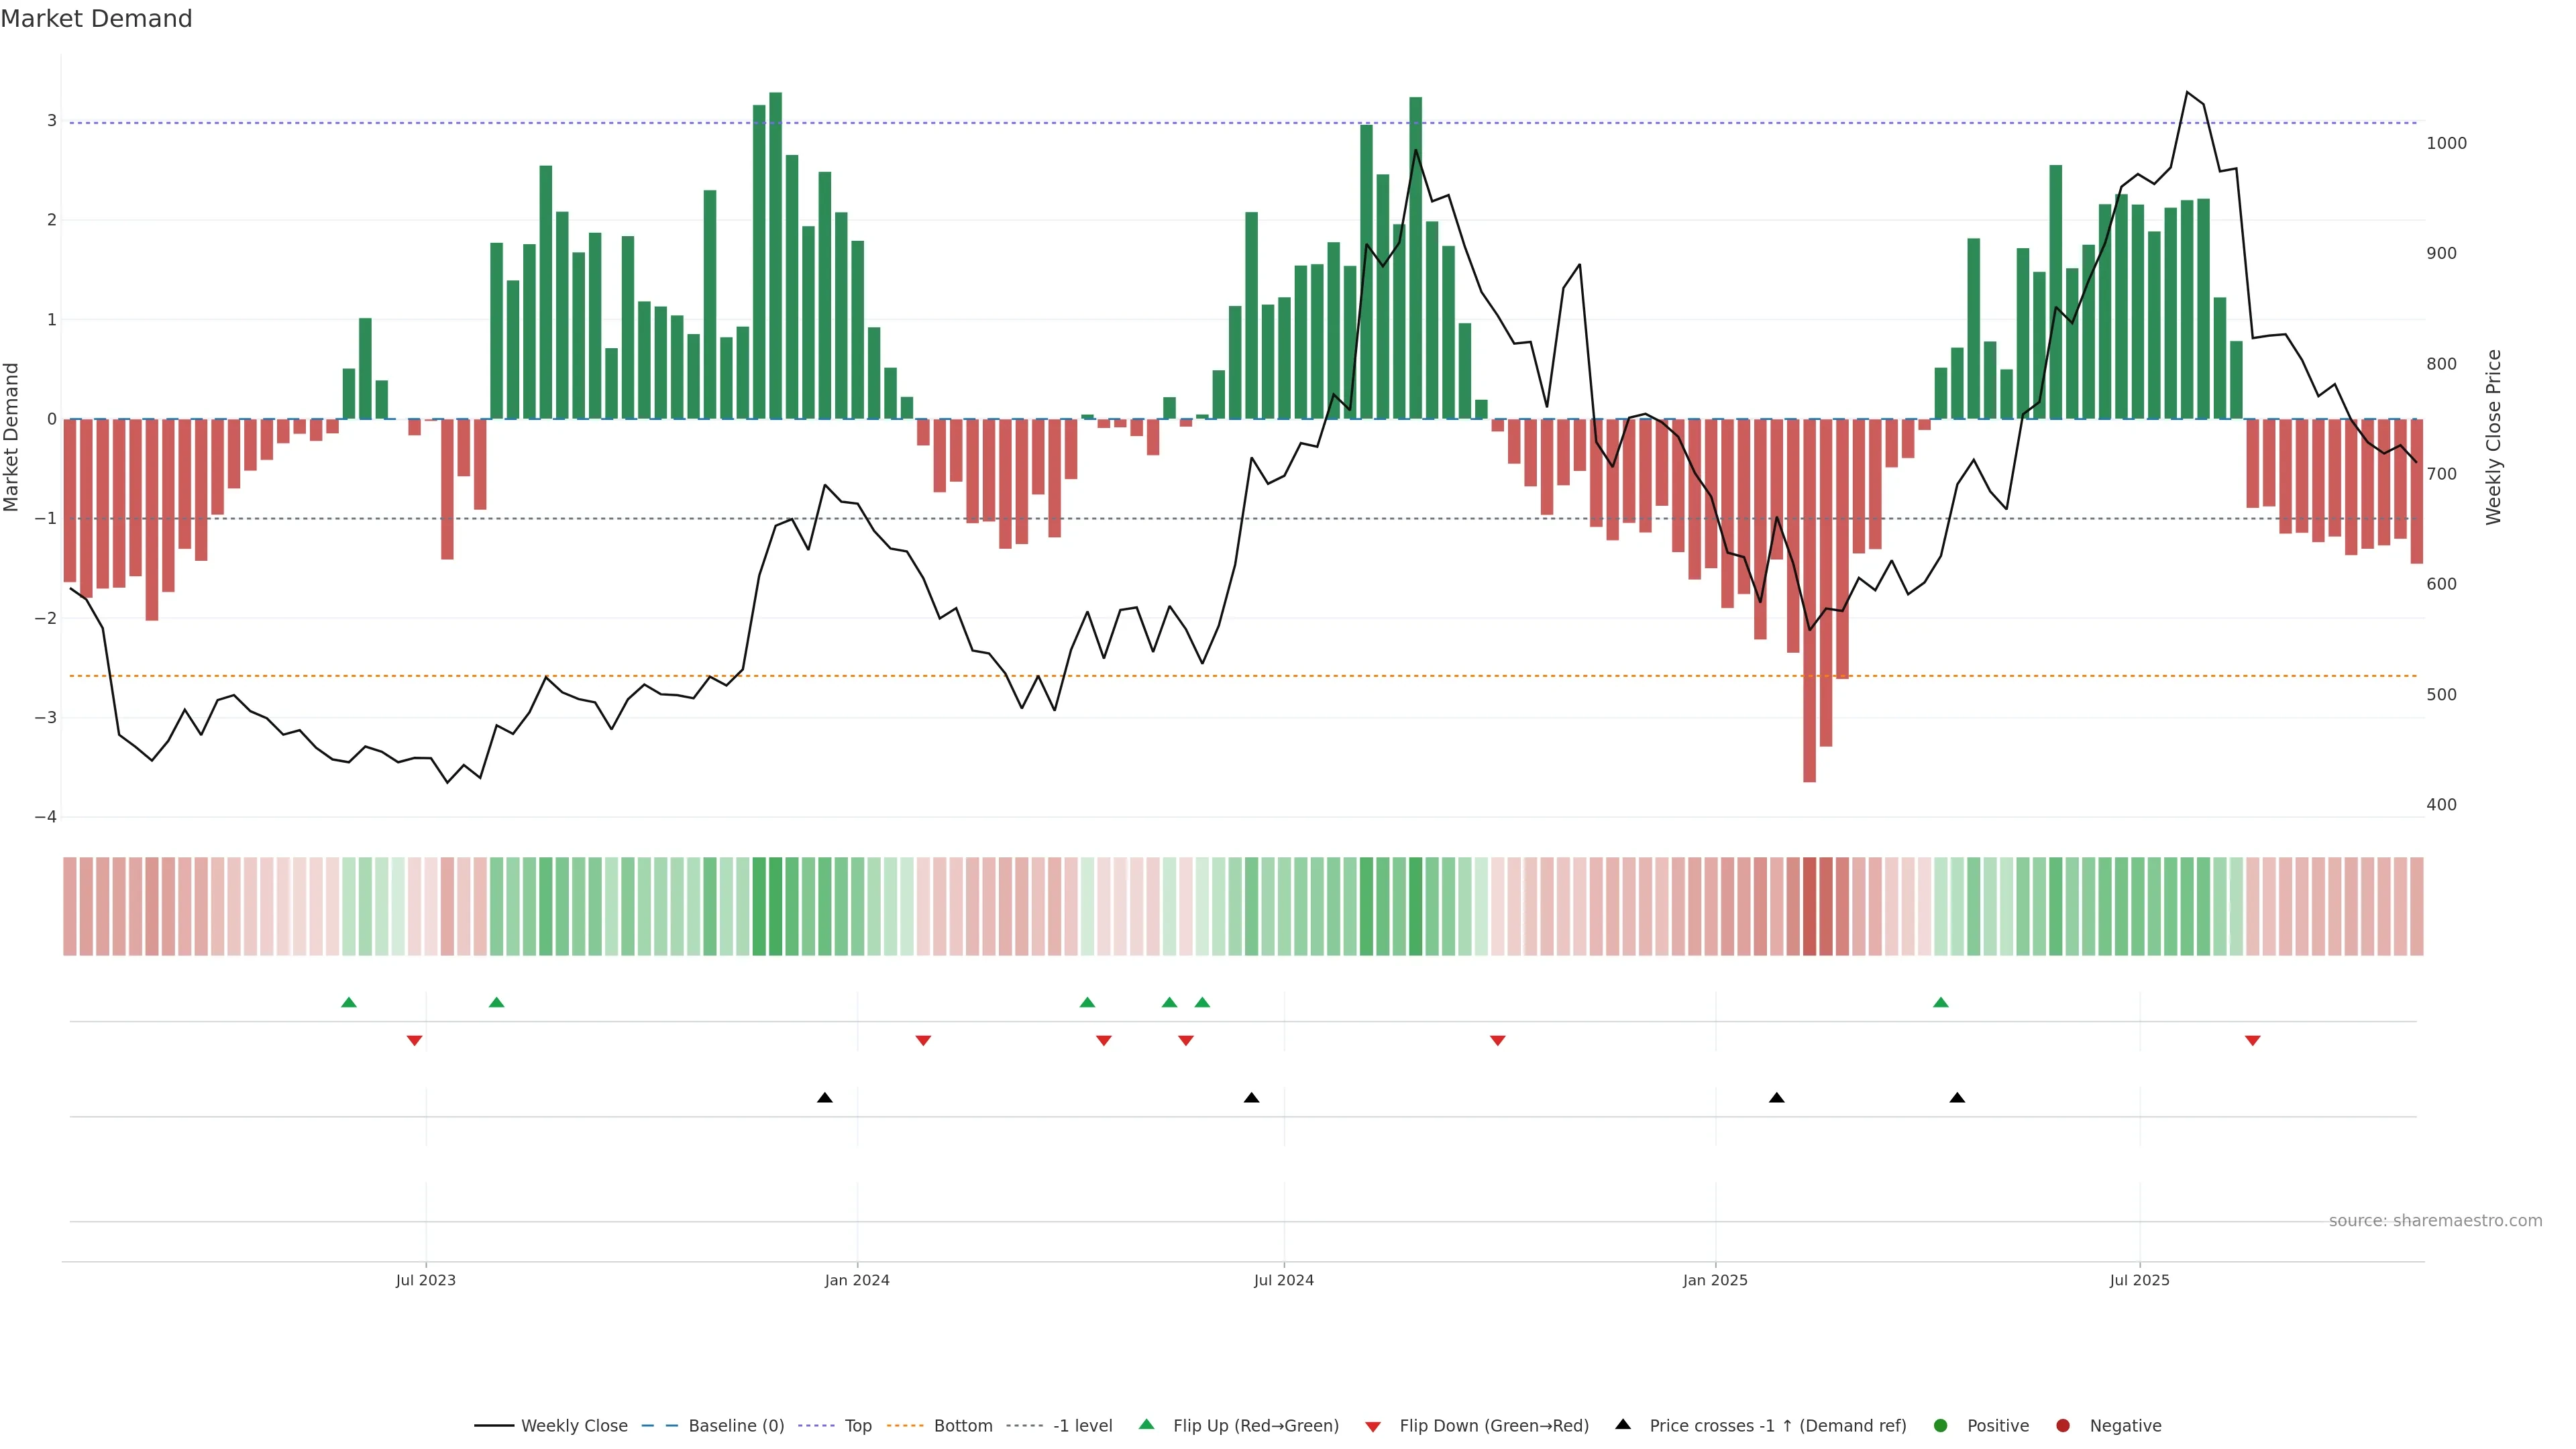
Task: Click the Market Demand chart title
Action: [96, 19]
